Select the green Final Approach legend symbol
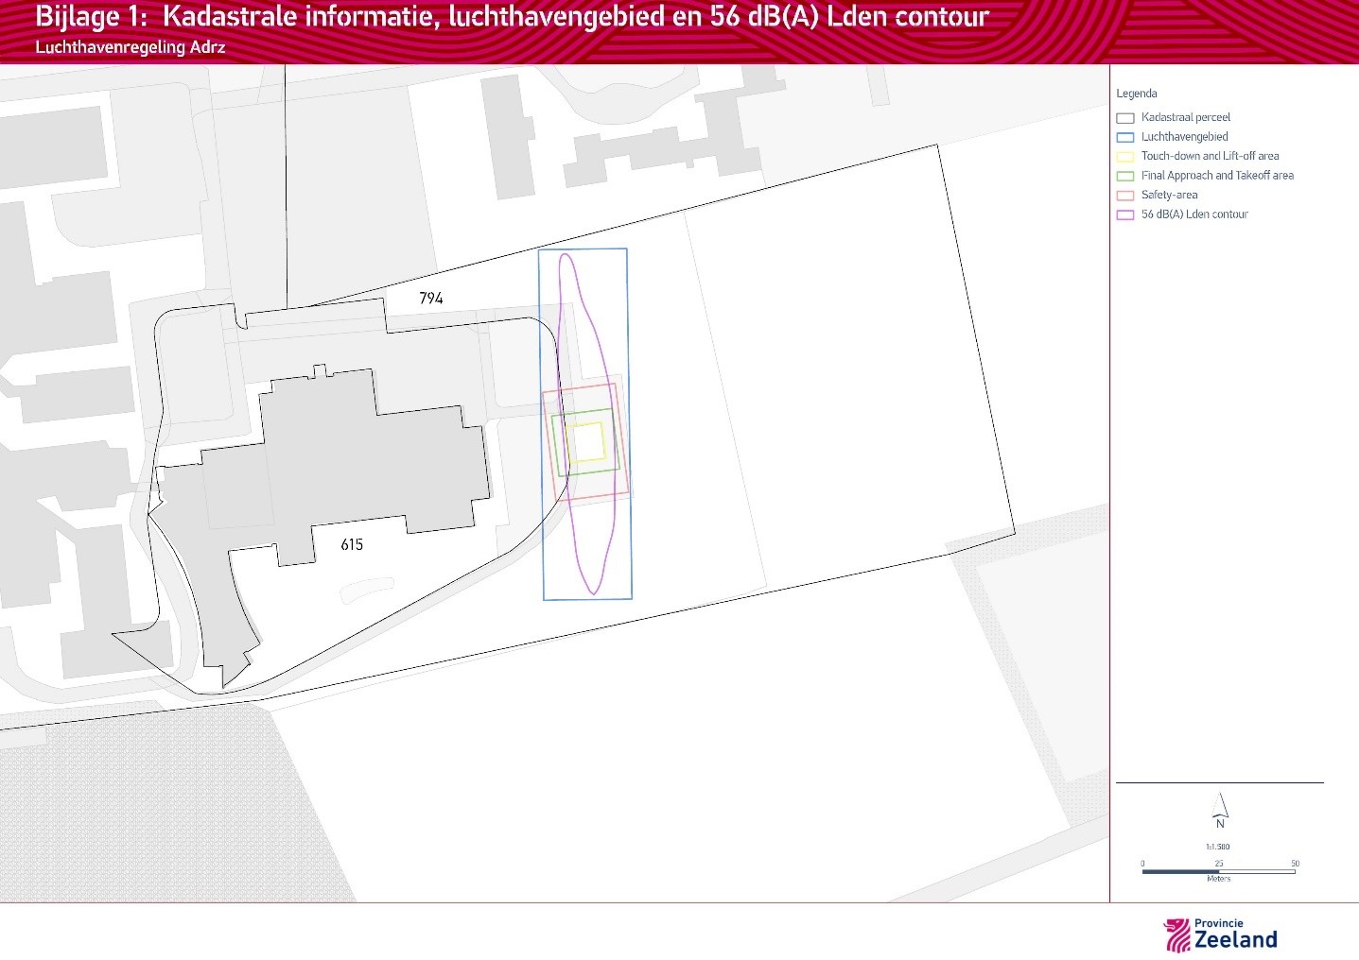1359x960 pixels. point(1124,176)
